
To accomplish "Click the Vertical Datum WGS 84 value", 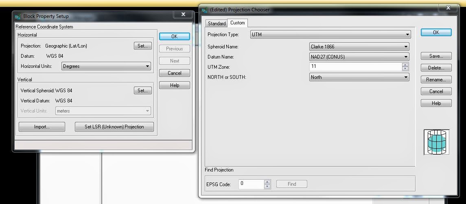I will (63, 101).
